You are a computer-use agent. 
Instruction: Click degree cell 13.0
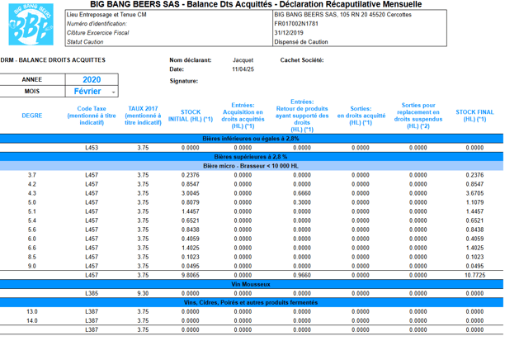[x=32, y=311]
